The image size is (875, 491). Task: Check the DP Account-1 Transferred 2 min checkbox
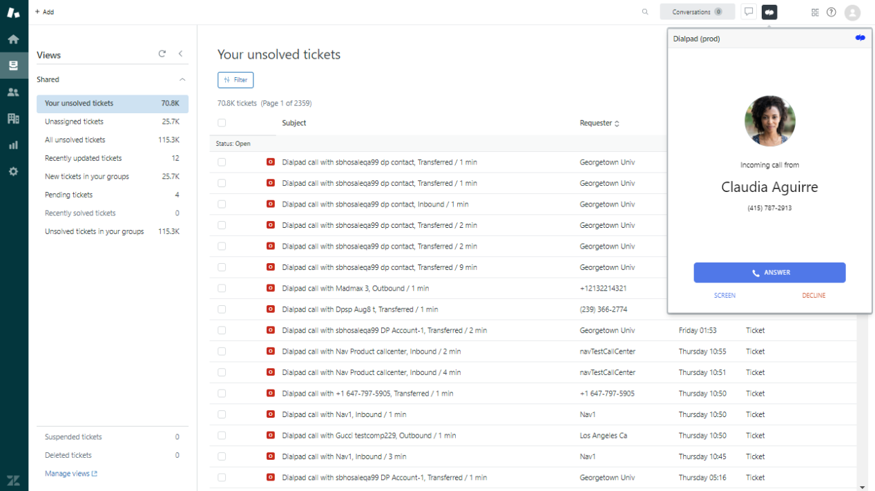tap(222, 330)
